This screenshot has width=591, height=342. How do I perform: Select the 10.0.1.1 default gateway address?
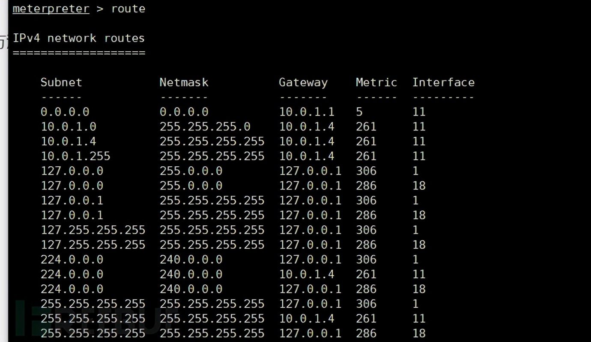307,112
